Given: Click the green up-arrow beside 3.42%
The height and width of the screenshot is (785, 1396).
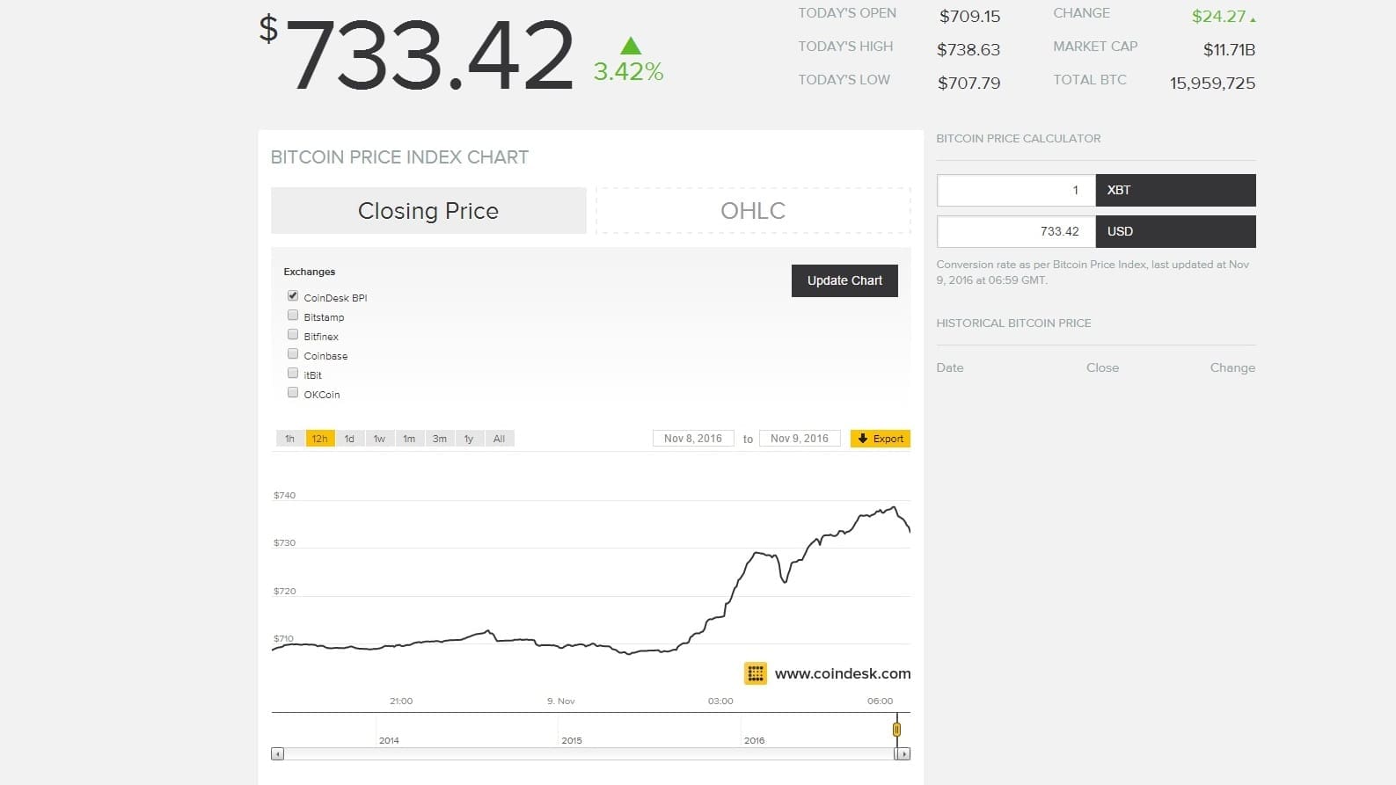Looking at the screenshot, I should pyautogui.click(x=631, y=47).
